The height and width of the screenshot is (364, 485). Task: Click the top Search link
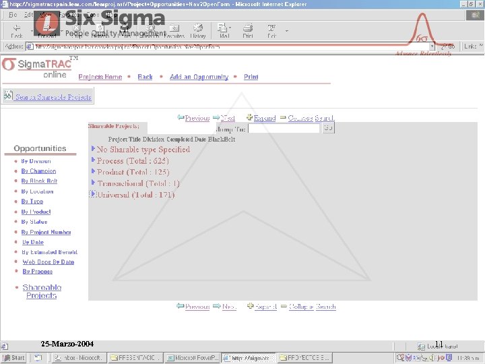tap(325, 118)
